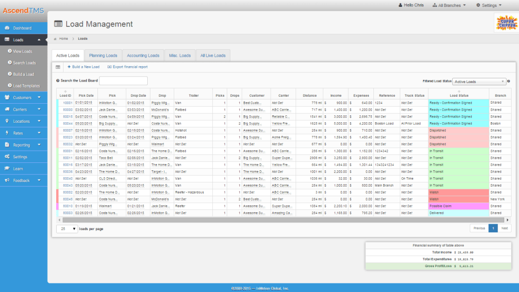Switch to the Planning Loads tab

pos(103,56)
